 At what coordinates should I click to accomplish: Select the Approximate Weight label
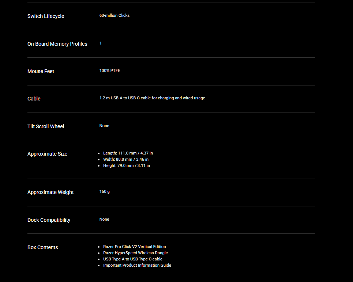coord(50,192)
